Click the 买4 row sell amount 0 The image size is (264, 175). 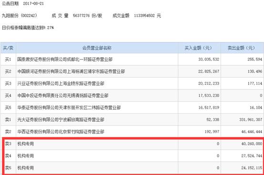261,95
